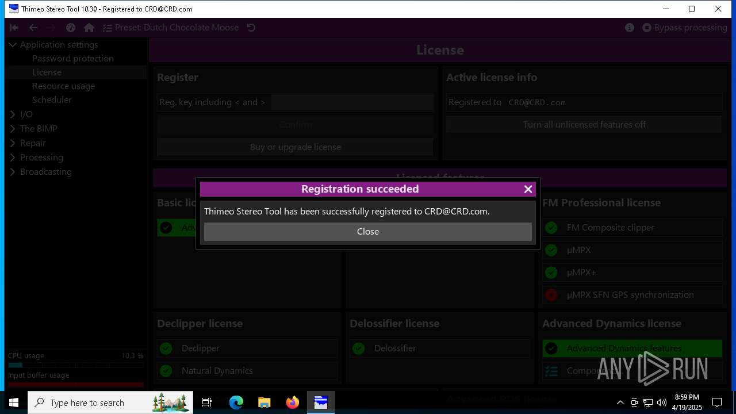Expand the Processing section
Image resolution: width=736 pixels, height=414 pixels.
tap(13, 158)
